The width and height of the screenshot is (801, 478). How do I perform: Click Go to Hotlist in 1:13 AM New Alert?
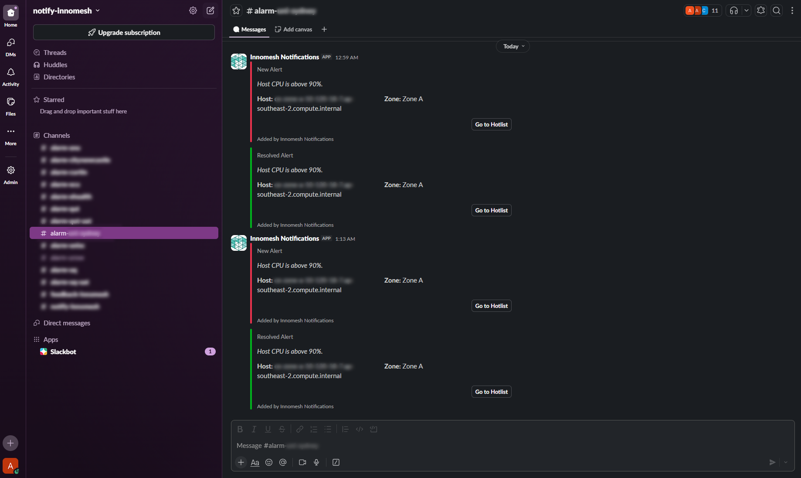(x=491, y=306)
